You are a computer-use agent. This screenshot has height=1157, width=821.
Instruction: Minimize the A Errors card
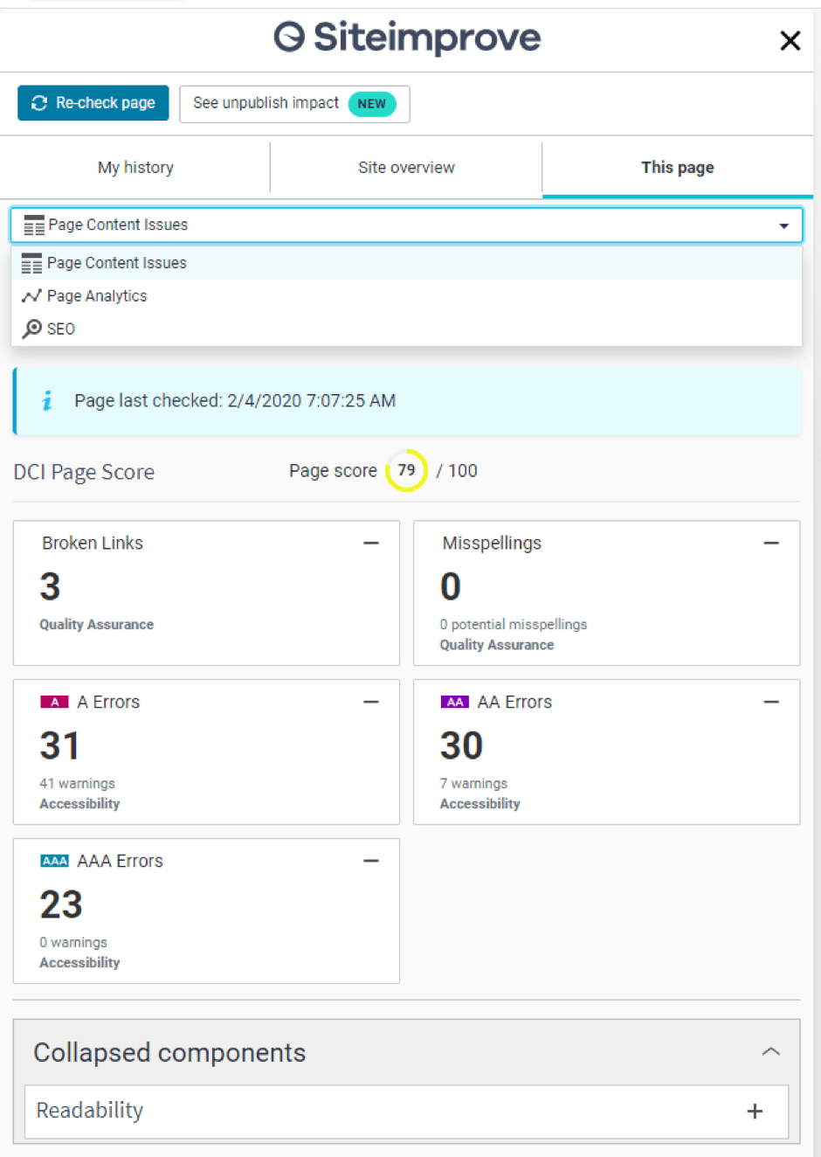pos(371,702)
